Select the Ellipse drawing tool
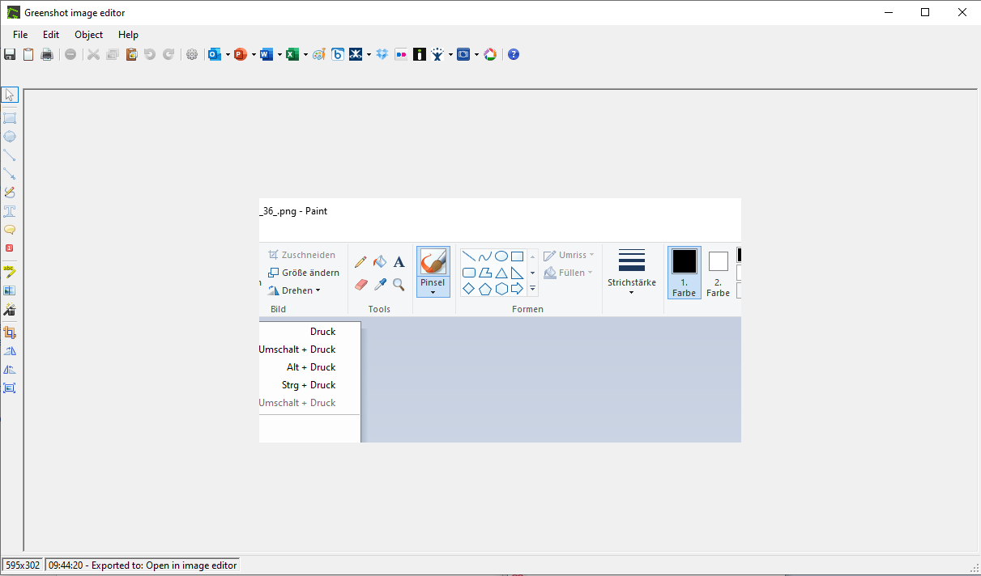 coord(10,136)
